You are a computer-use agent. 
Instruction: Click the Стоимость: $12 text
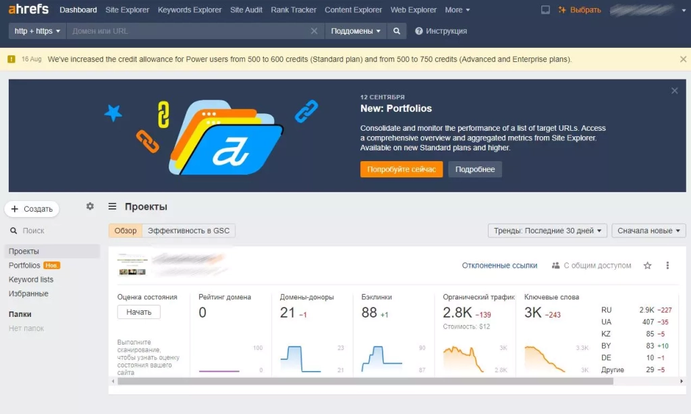(466, 326)
